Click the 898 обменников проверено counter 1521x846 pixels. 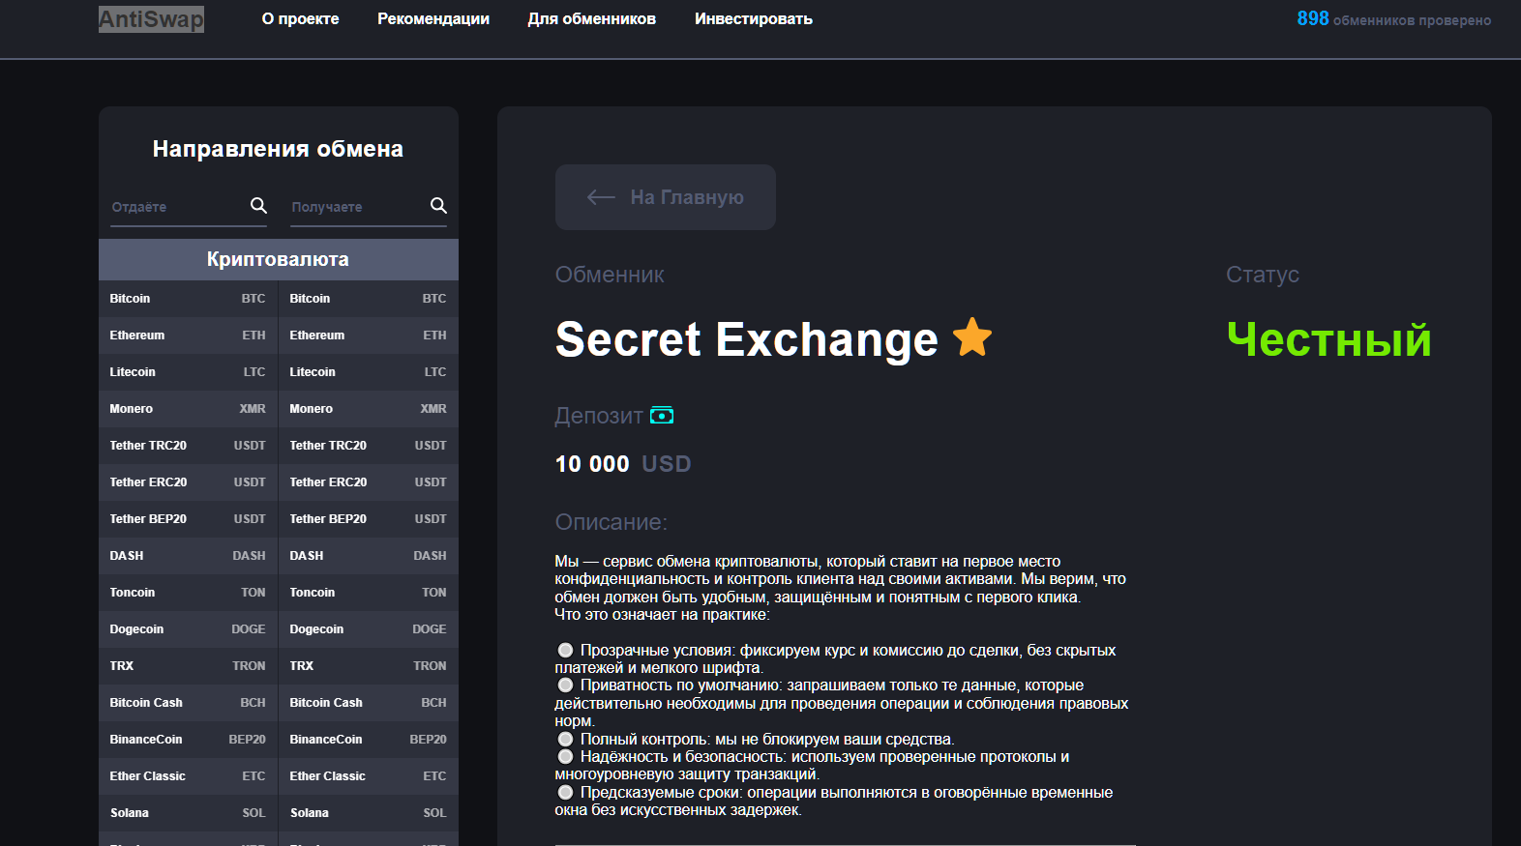[1392, 19]
